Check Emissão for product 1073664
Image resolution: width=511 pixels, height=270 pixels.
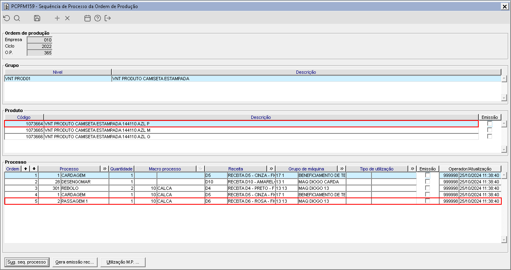[490, 124]
